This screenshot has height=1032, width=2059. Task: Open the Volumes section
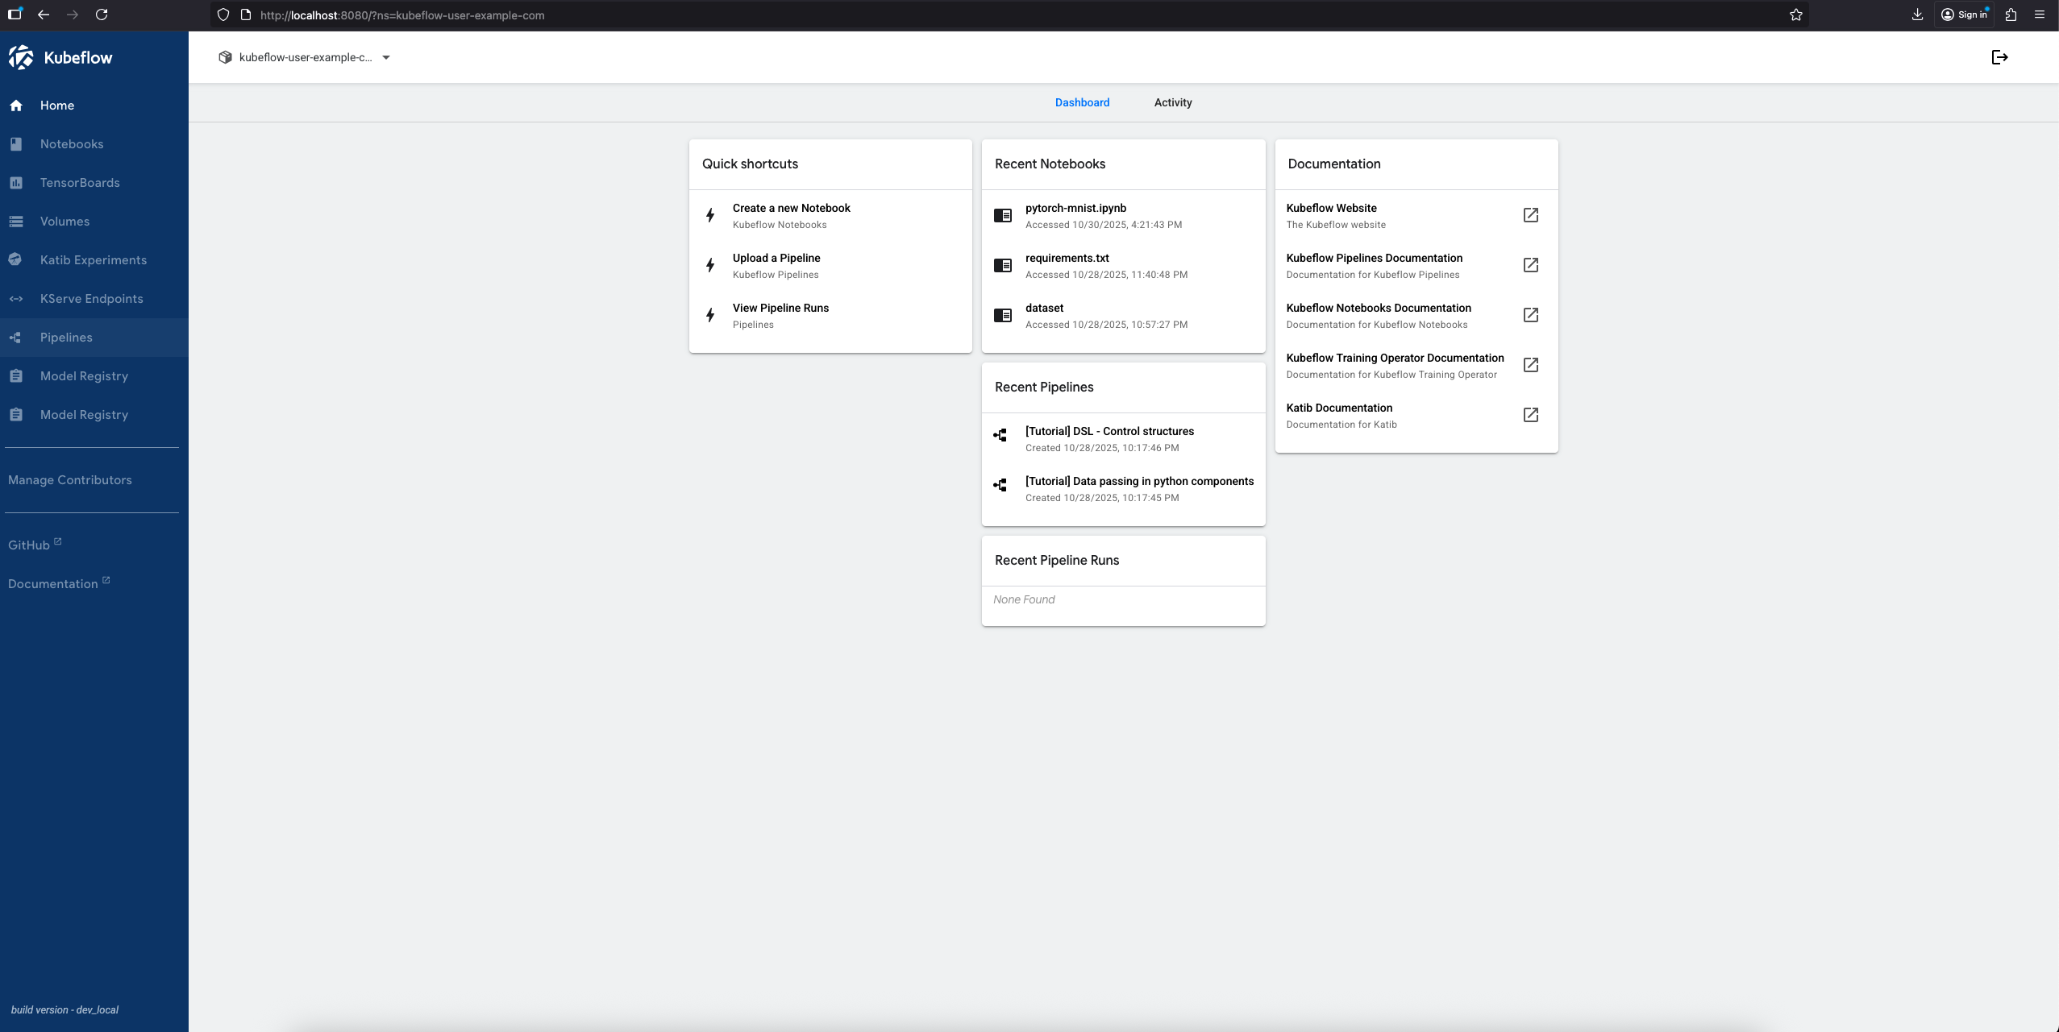pos(64,221)
